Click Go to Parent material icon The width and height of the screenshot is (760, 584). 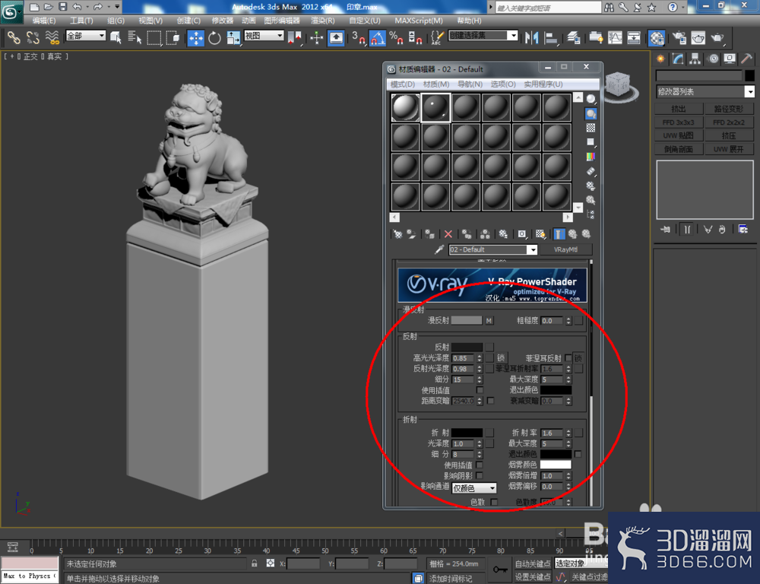pos(572,234)
